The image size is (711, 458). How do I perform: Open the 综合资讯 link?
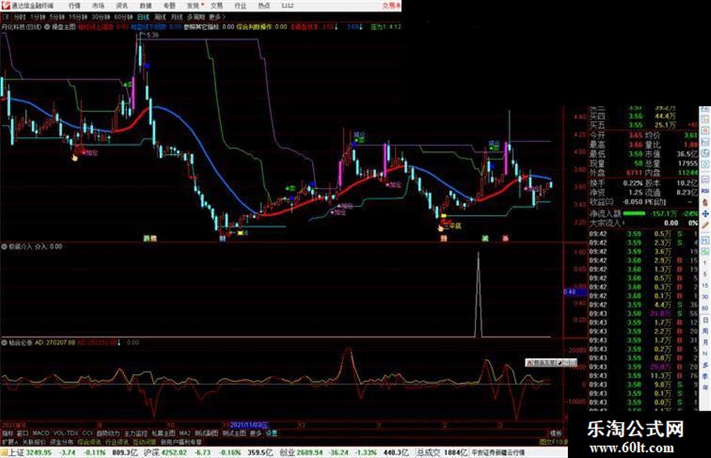pyautogui.click(x=90, y=441)
